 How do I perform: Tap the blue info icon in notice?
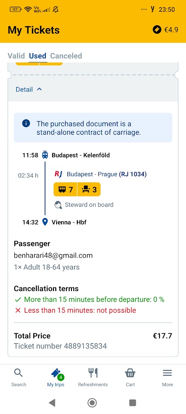(x=26, y=123)
